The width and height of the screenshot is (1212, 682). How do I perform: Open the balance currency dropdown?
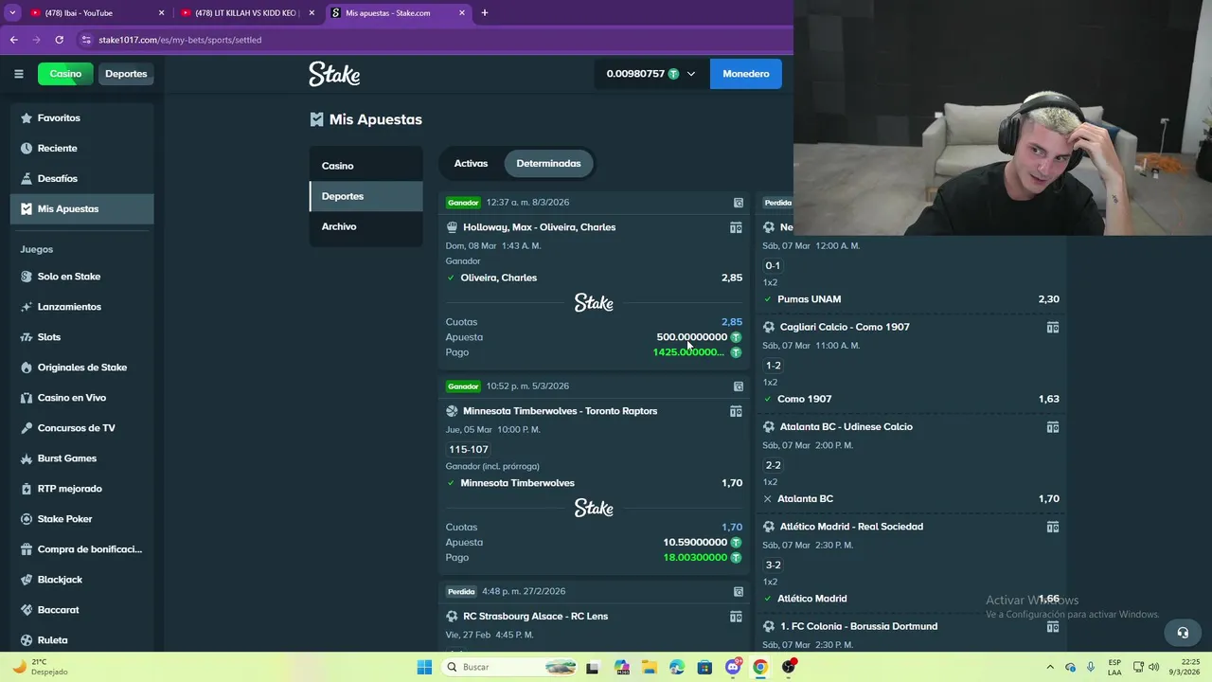(651, 74)
